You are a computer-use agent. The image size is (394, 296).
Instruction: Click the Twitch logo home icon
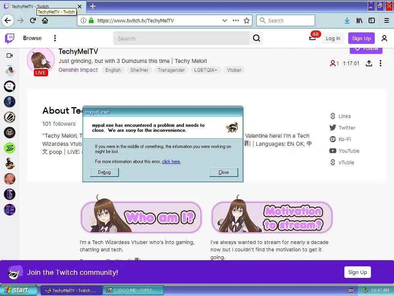click(10, 38)
